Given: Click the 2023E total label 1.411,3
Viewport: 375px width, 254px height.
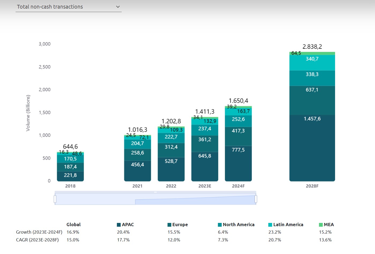Looking at the screenshot, I should pos(205,111).
